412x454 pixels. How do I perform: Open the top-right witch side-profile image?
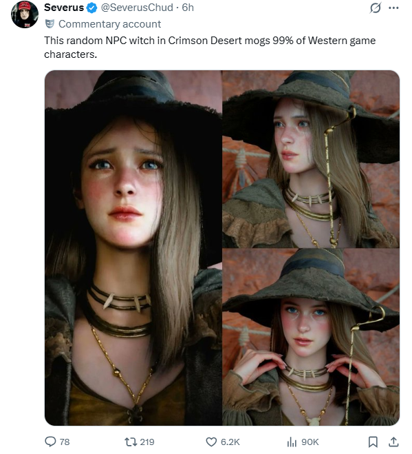pyautogui.click(x=311, y=159)
